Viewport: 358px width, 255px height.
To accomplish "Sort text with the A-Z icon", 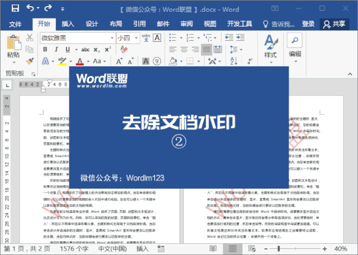I will click(234, 61).
